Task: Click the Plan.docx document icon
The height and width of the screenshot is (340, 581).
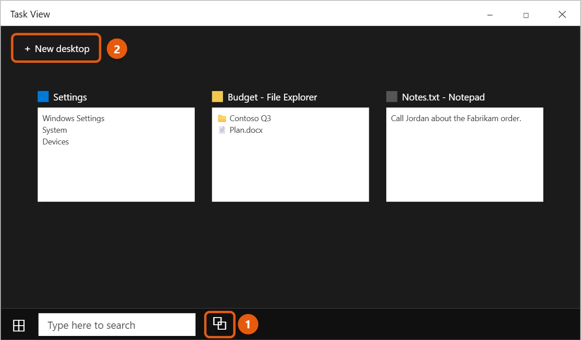Action: [x=222, y=130]
